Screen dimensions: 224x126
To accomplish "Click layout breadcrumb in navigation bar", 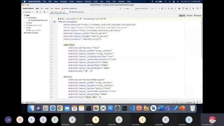I will click(57, 8).
